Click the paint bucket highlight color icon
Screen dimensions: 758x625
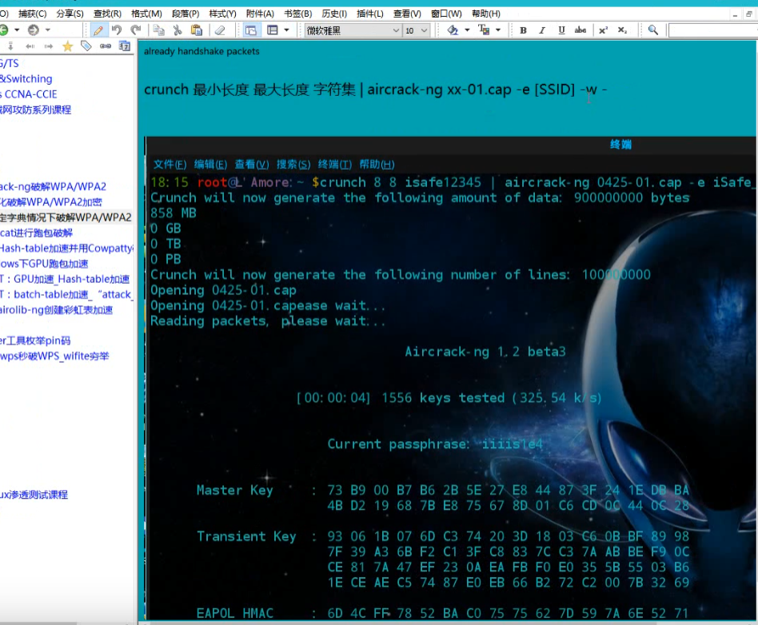point(453,30)
